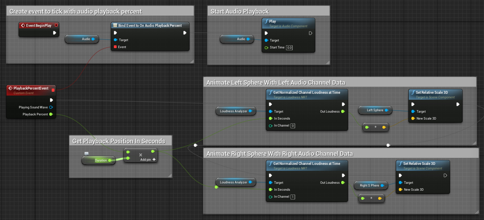
Task: Click the ƒ icon on the Play node
Action: pos(266,21)
